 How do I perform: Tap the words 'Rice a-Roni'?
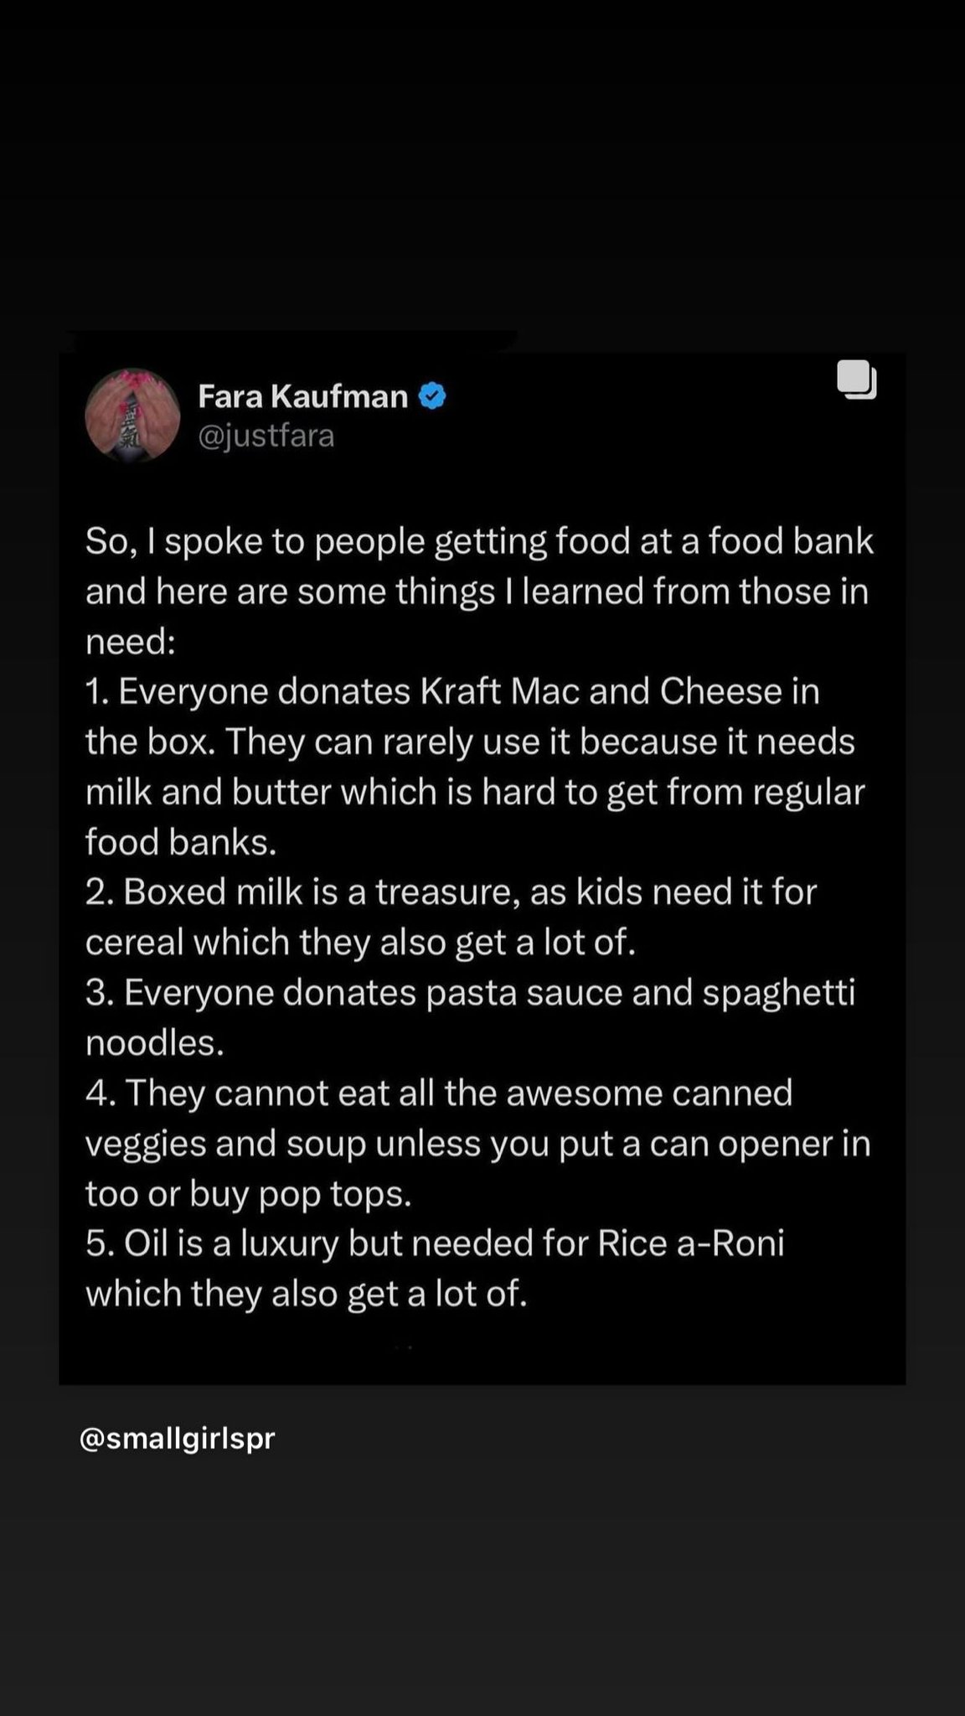[x=691, y=1243]
